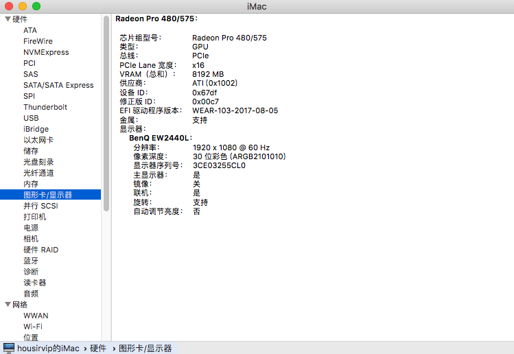Click the 网络 sidebar header label
Screen dimensions: 514x354
[20, 305]
